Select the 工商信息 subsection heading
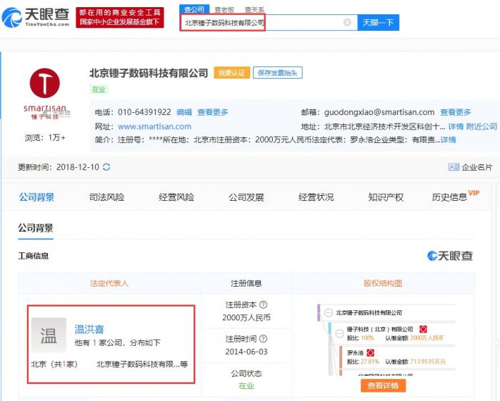Viewport: 500px width, 401px height. point(33,255)
